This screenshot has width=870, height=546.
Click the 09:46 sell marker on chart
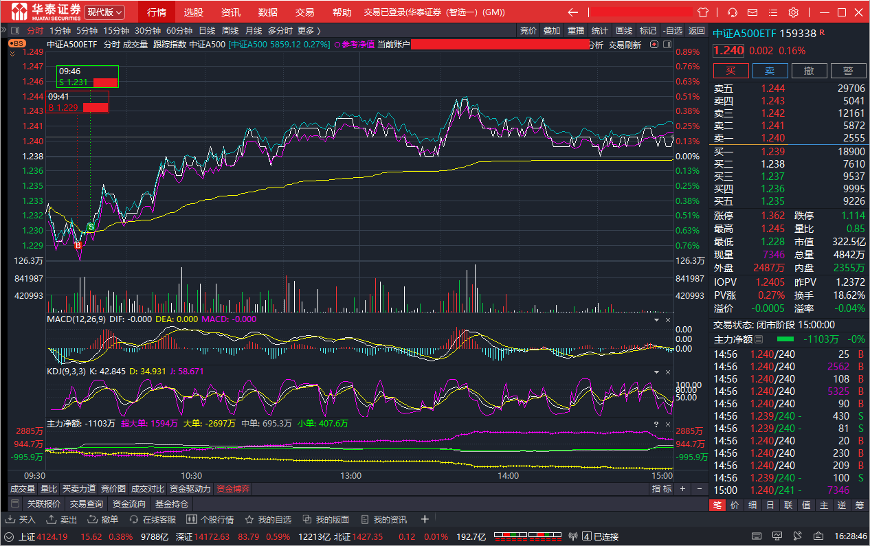pyautogui.click(x=91, y=226)
